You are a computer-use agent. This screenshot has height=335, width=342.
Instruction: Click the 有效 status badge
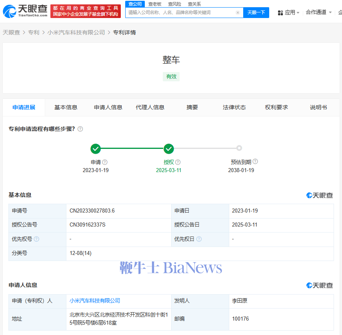(171, 76)
